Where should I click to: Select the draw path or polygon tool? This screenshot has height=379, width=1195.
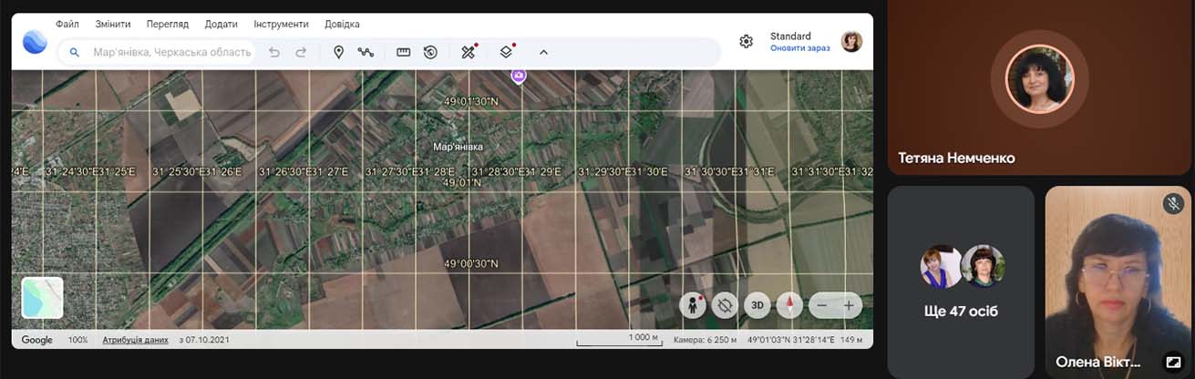(x=366, y=52)
